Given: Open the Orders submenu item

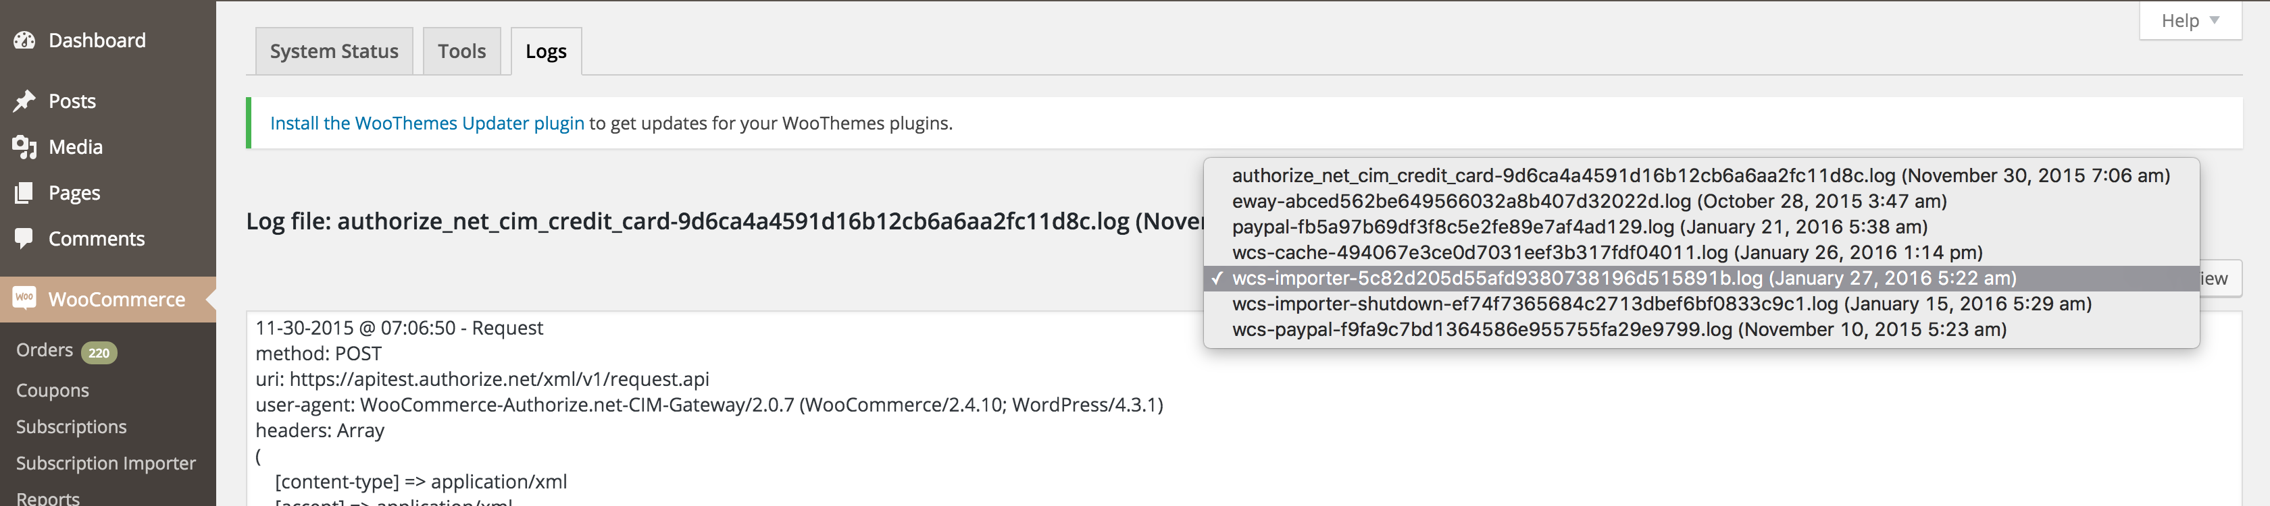Looking at the screenshot, I should (44, 350).
